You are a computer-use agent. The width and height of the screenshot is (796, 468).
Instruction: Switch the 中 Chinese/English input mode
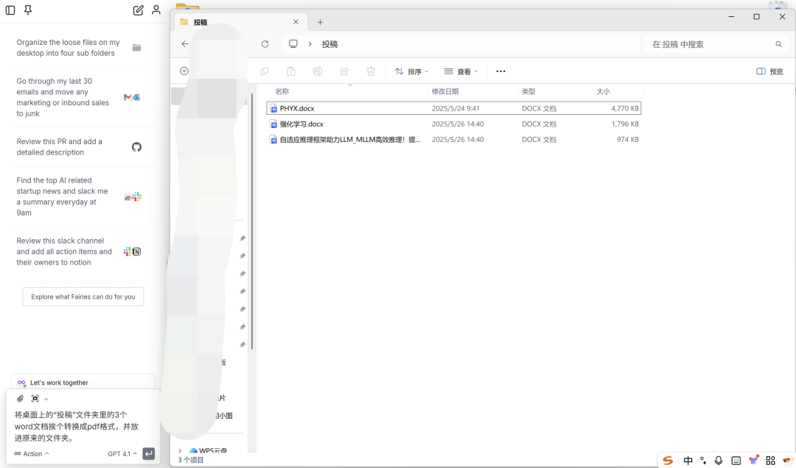(688, 461)
